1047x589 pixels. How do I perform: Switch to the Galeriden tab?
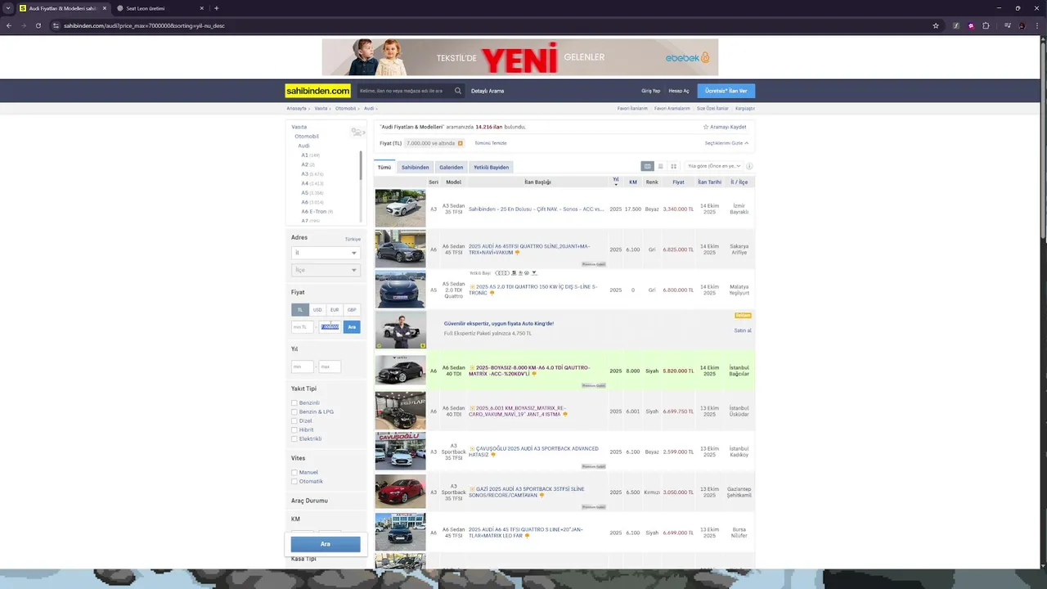click(452, 167)
